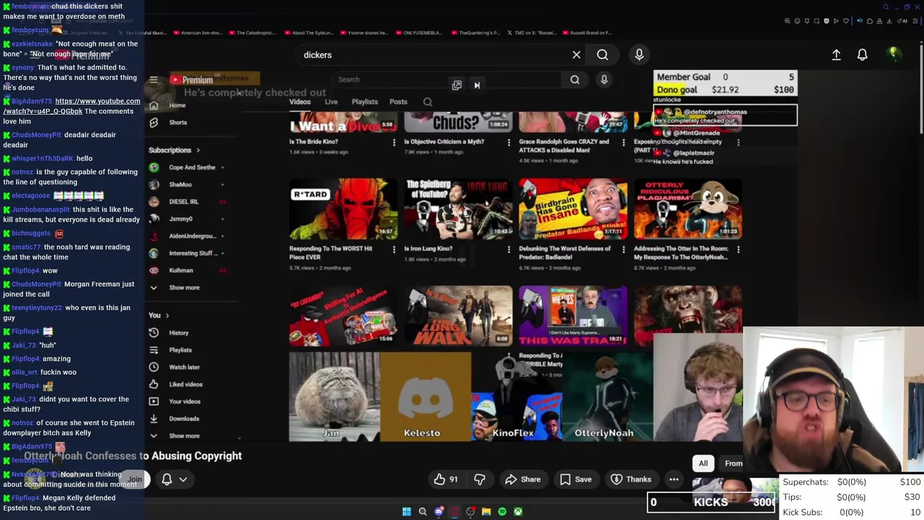The image size is (924, 520).
Task: Click the channel search magnifier beside Posts
Action: (x=427, y=103)
